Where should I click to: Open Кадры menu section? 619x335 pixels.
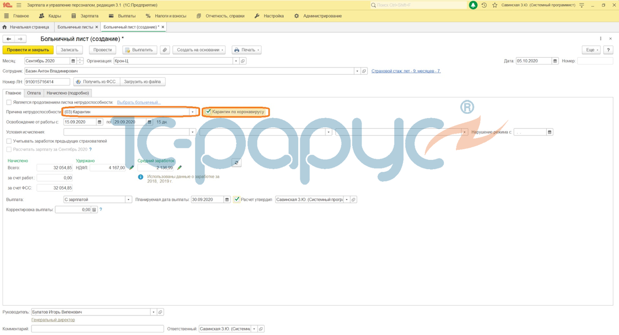tap(50, 16)
